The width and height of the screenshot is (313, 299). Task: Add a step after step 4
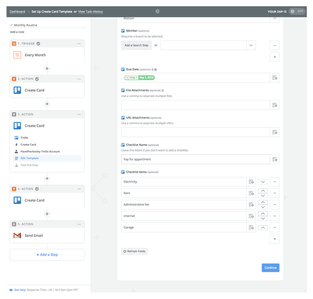[x=47, y=214]
